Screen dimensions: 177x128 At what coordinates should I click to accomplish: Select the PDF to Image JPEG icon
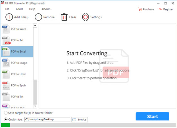[6, 63]
